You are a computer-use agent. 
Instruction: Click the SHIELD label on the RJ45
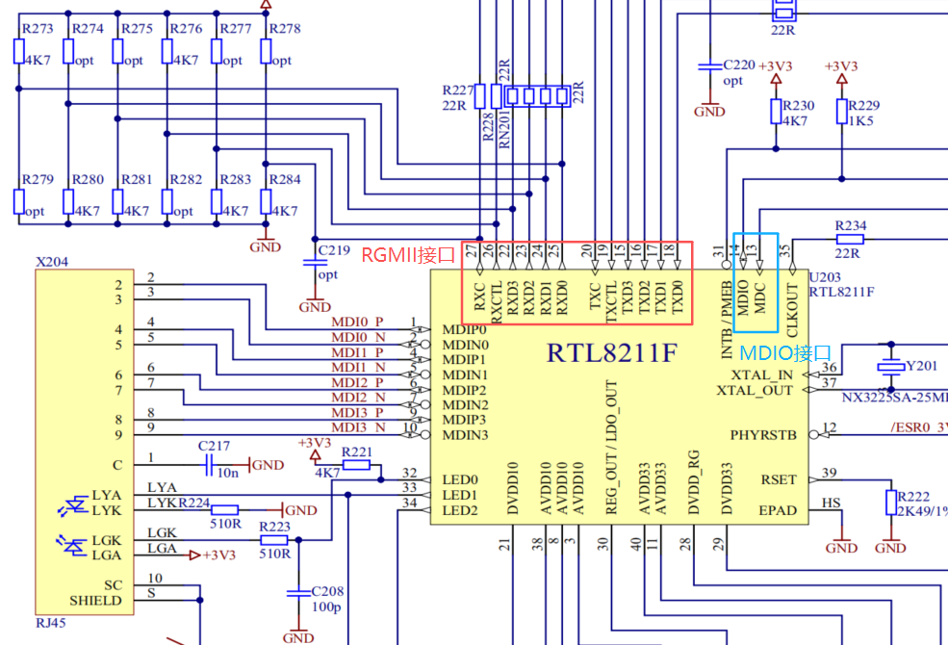[95, 601]
